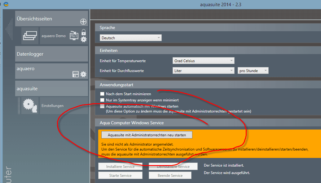
Task: Restart Aquasuite mit Administratorrechten neu starten
Action: click(x=147, y=135)
